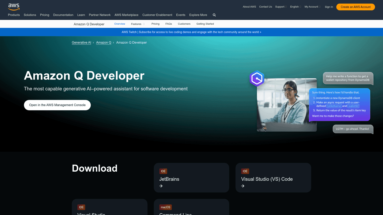383x215 pixels.
Task: Open the search magnifier icon
Action: click(x=214, y=15)
